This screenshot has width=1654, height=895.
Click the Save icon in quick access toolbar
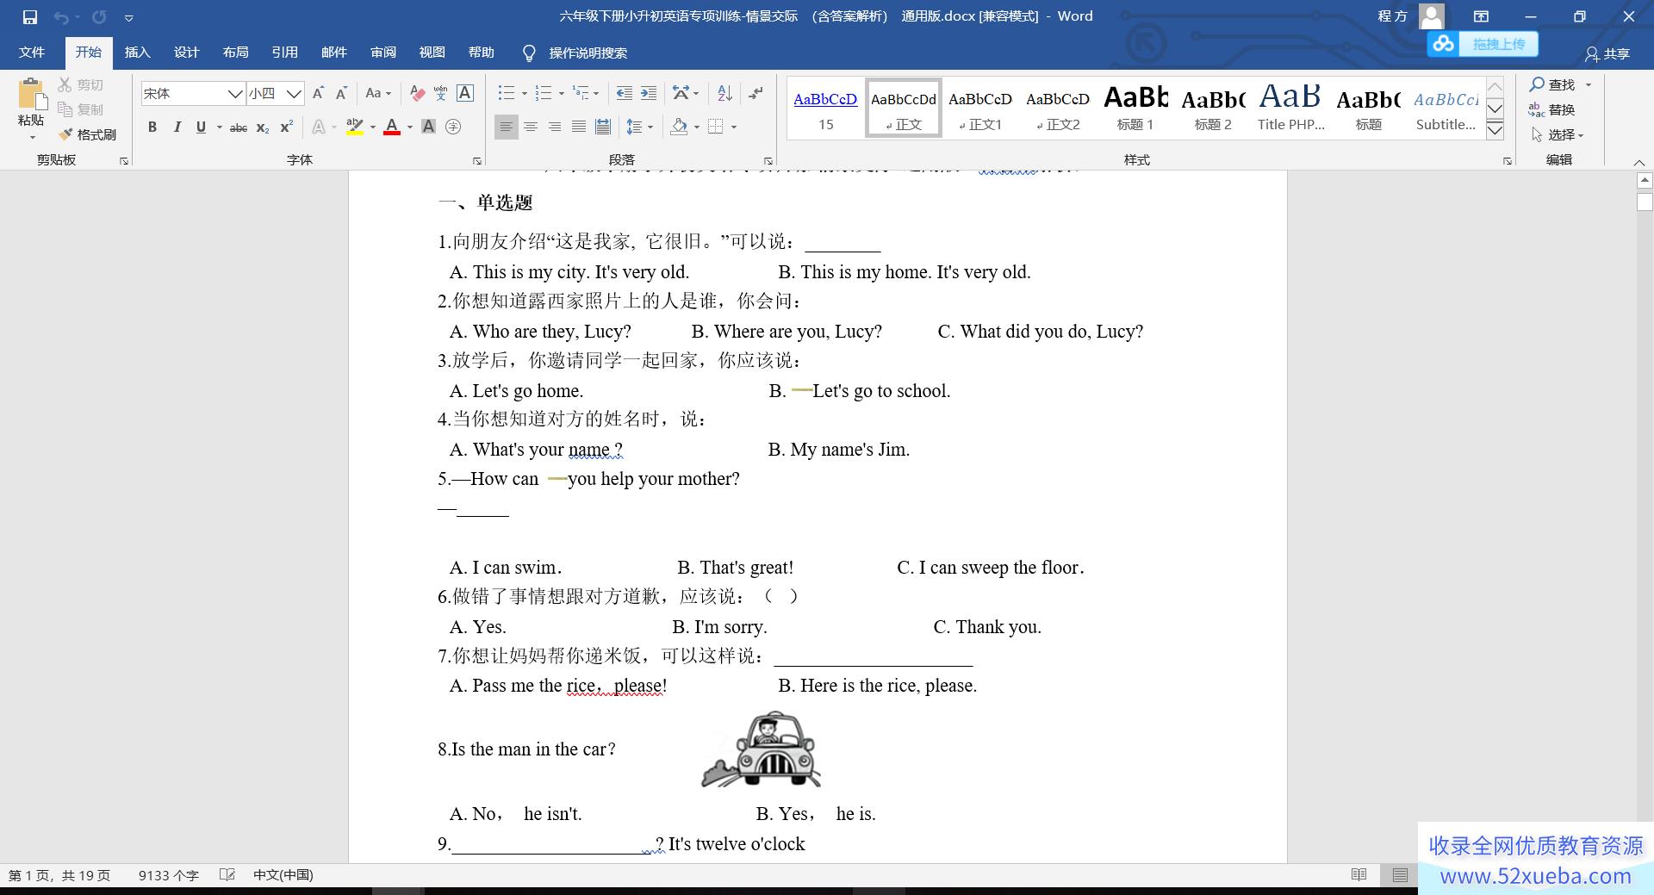click(x=30, y=16)
